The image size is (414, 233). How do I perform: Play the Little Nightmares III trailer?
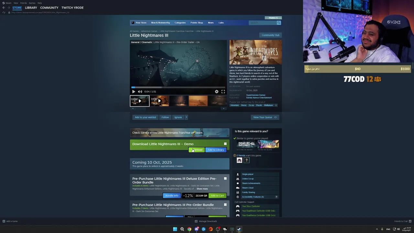pos(134,92)
